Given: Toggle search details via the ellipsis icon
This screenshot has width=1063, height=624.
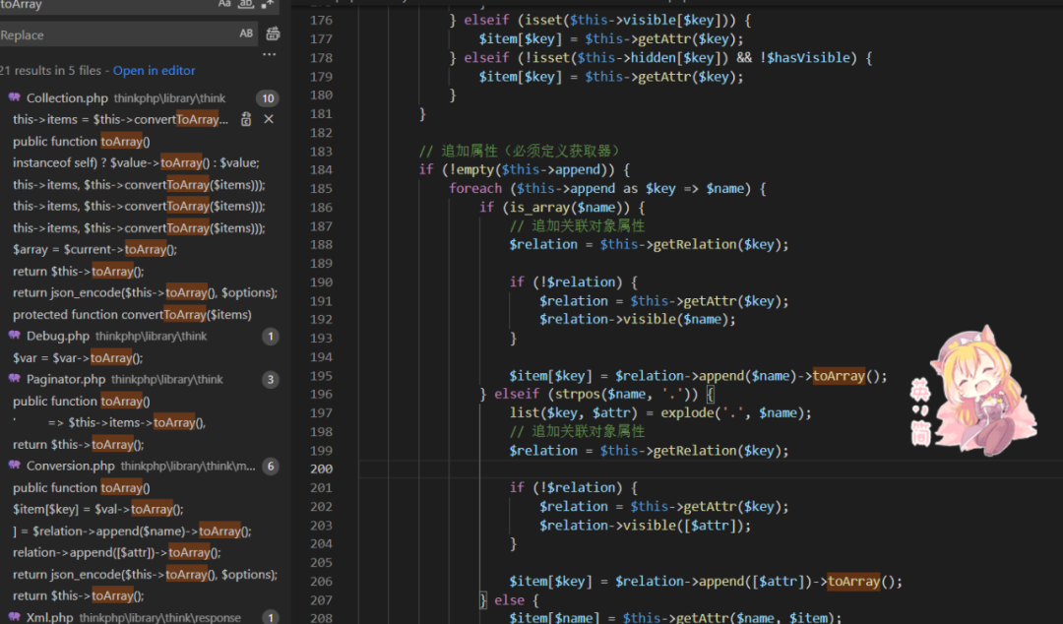Looking at the screenshot, I should 269,54.
